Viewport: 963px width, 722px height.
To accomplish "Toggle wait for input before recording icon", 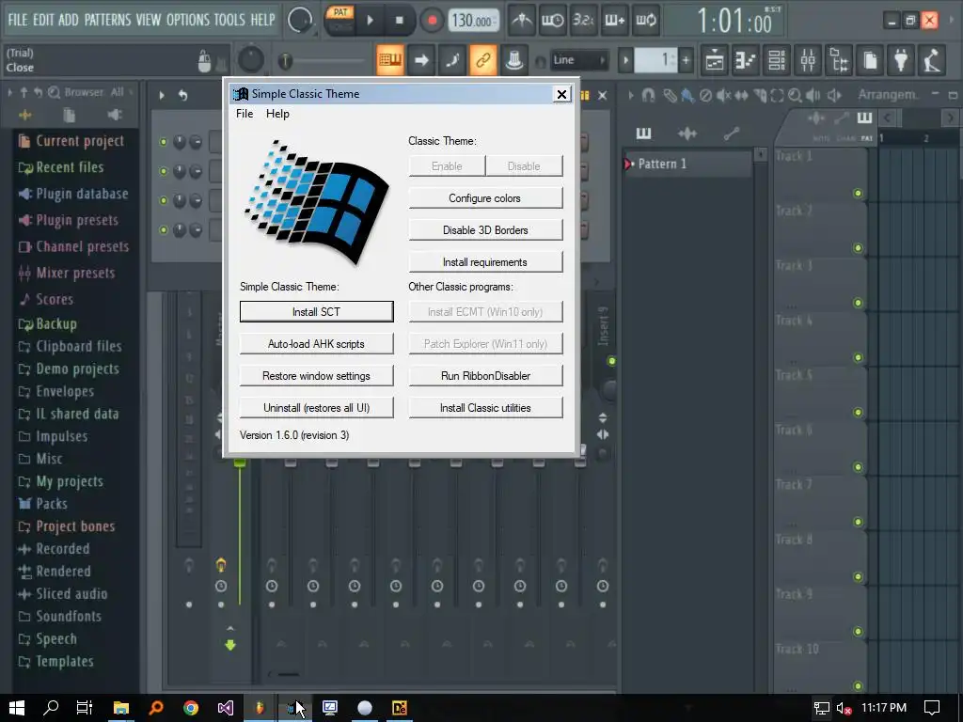I will tap(552, 21).
